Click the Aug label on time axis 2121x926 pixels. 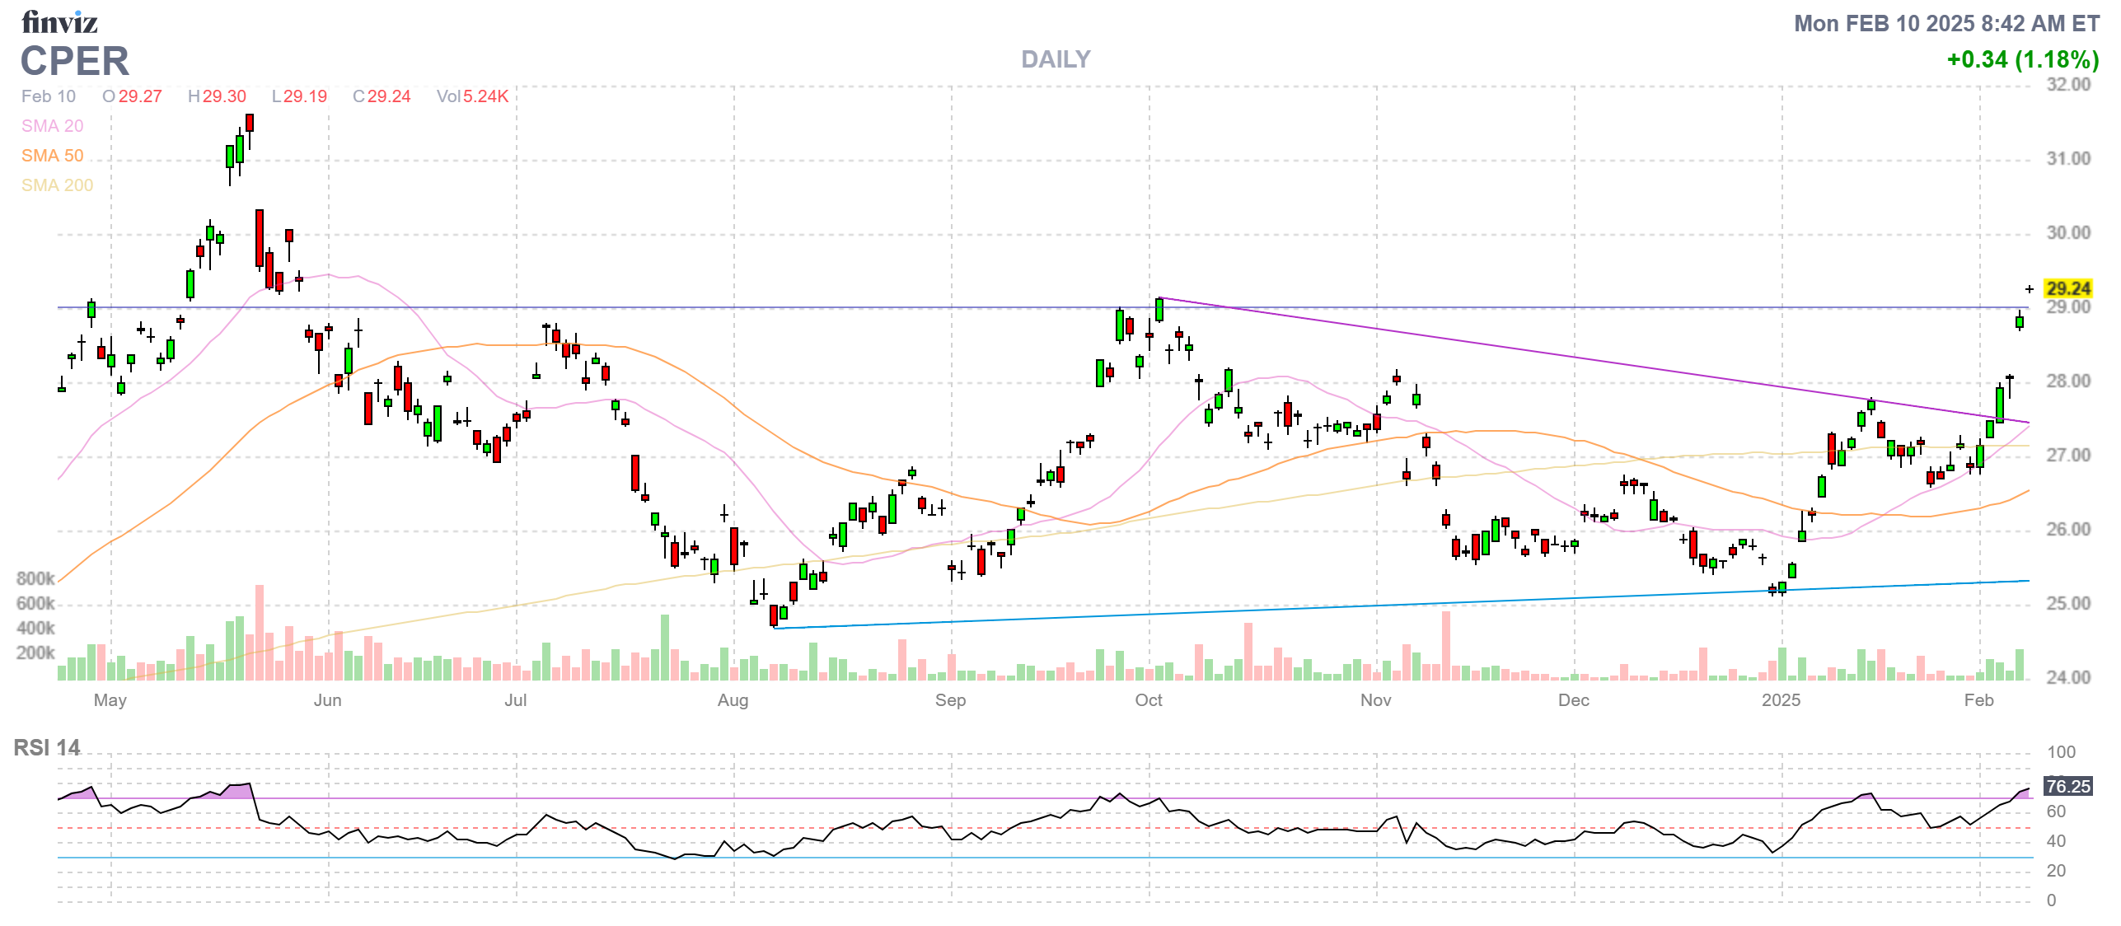pyautogui.click(x=733, y=700)
